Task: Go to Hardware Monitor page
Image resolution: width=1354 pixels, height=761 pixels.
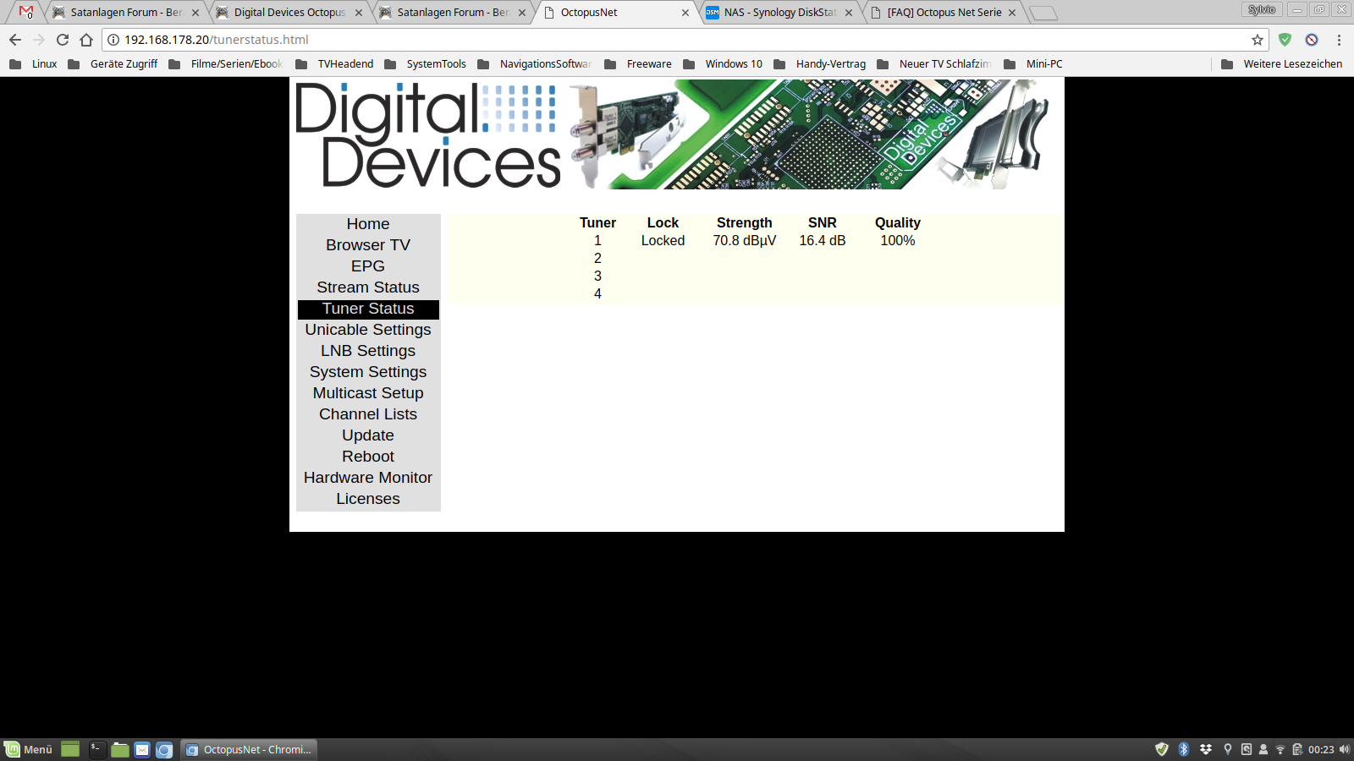Action: (368, 478)
